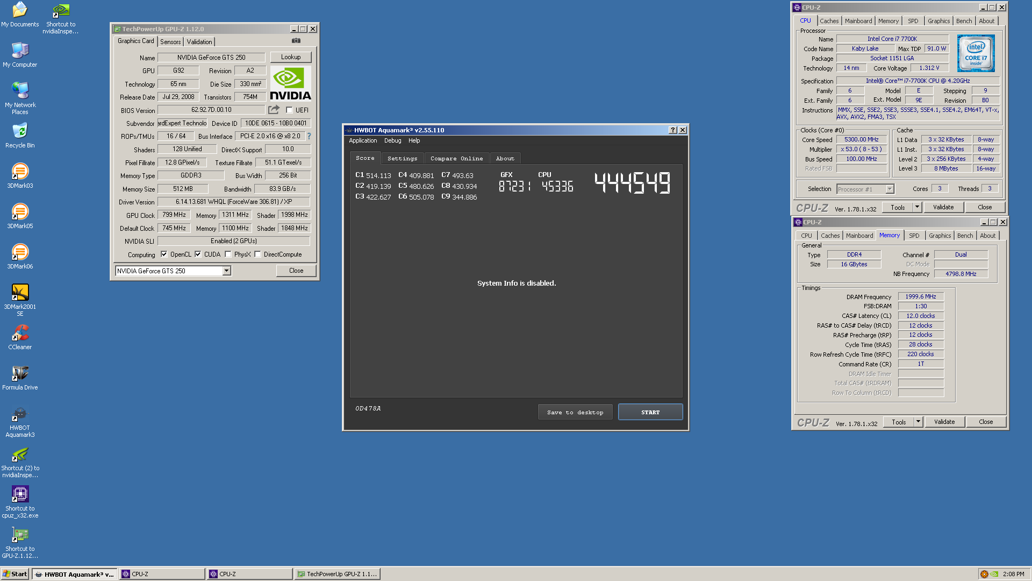1032x581 pixels.
Task: Launch the CCleaner desktop shortcut
Action: pos(20,337)
